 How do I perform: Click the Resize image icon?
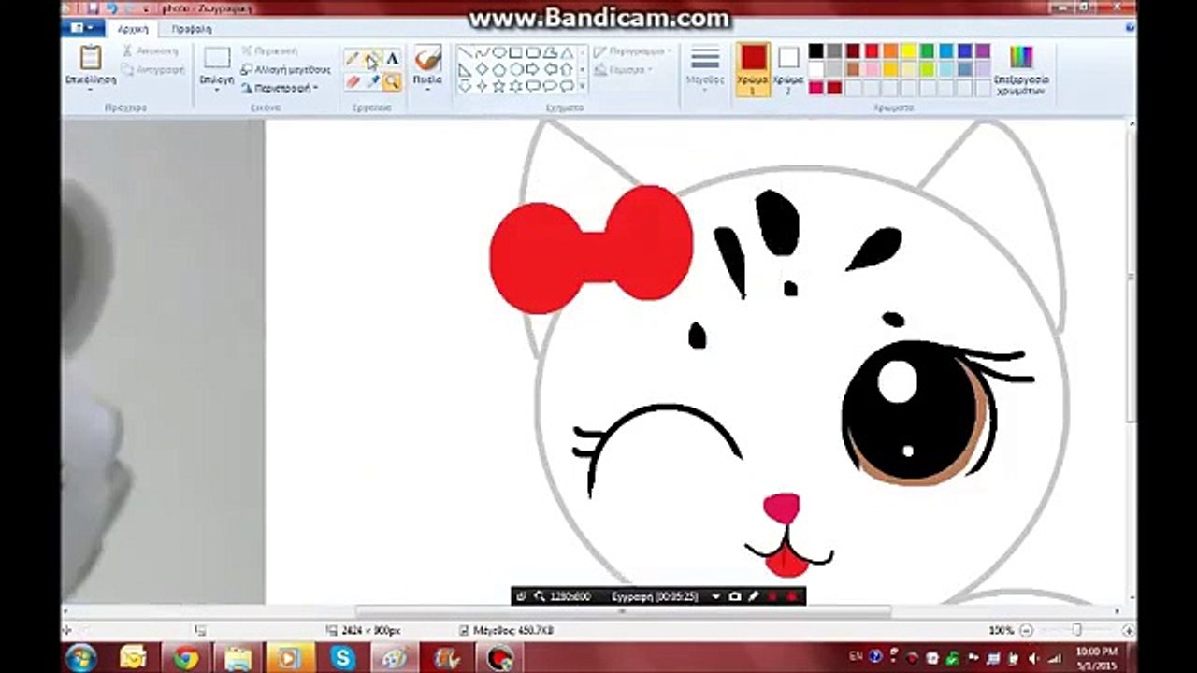pos(247,70)
